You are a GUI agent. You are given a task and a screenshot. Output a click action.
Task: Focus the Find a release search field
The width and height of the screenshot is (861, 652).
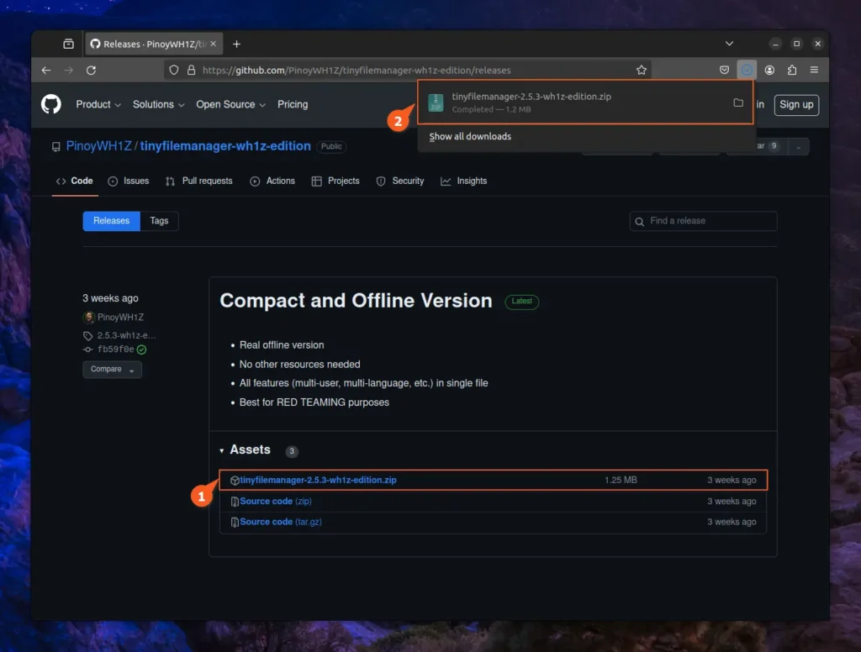[703, 221]
